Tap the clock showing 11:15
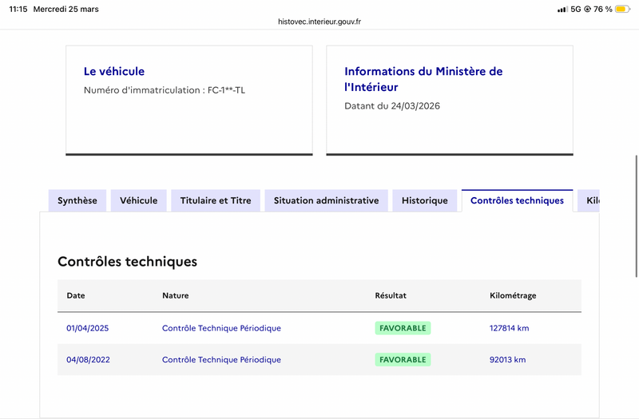 coord(18,9)
